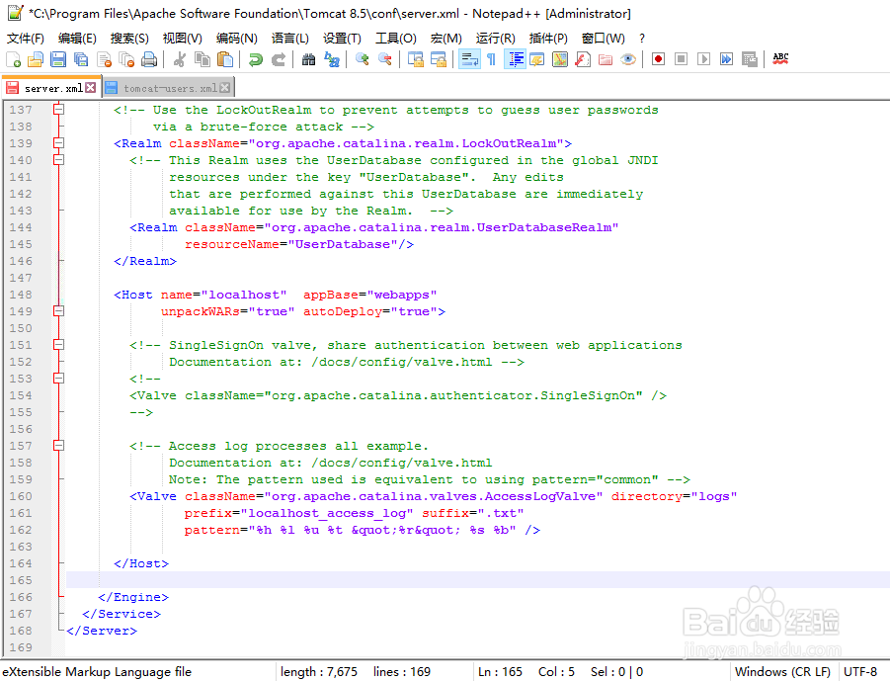The width and height of the screenshot is (890, 681).
Task: Switch to the tomcat-users.xml tab
Action: click(x=170, y=88)
